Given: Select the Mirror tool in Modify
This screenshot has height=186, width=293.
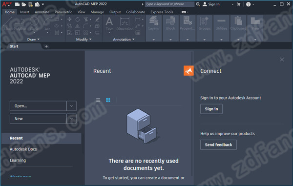Looking at the screenshot, I should point(78,26).
